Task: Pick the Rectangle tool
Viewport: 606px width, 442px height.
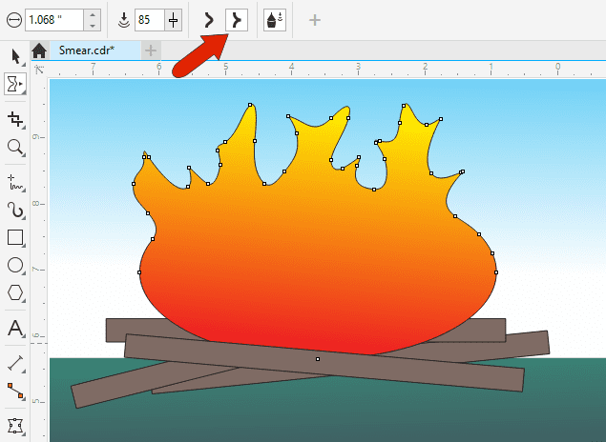Action: pyautogui.click(x=15, y=237)
